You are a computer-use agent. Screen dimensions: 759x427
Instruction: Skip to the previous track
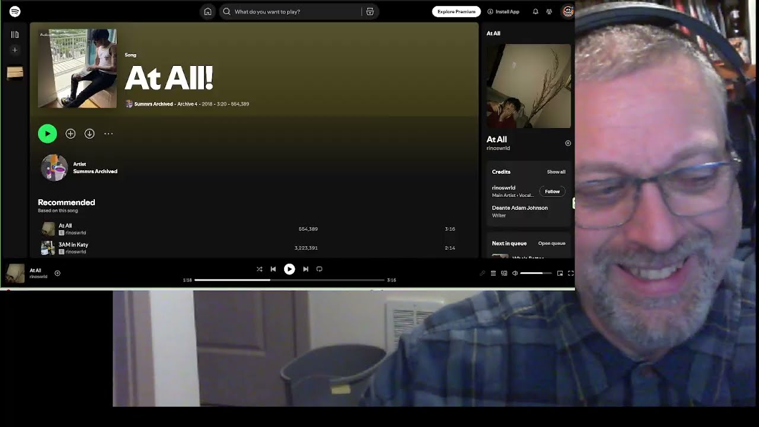(x=273, y=269)
